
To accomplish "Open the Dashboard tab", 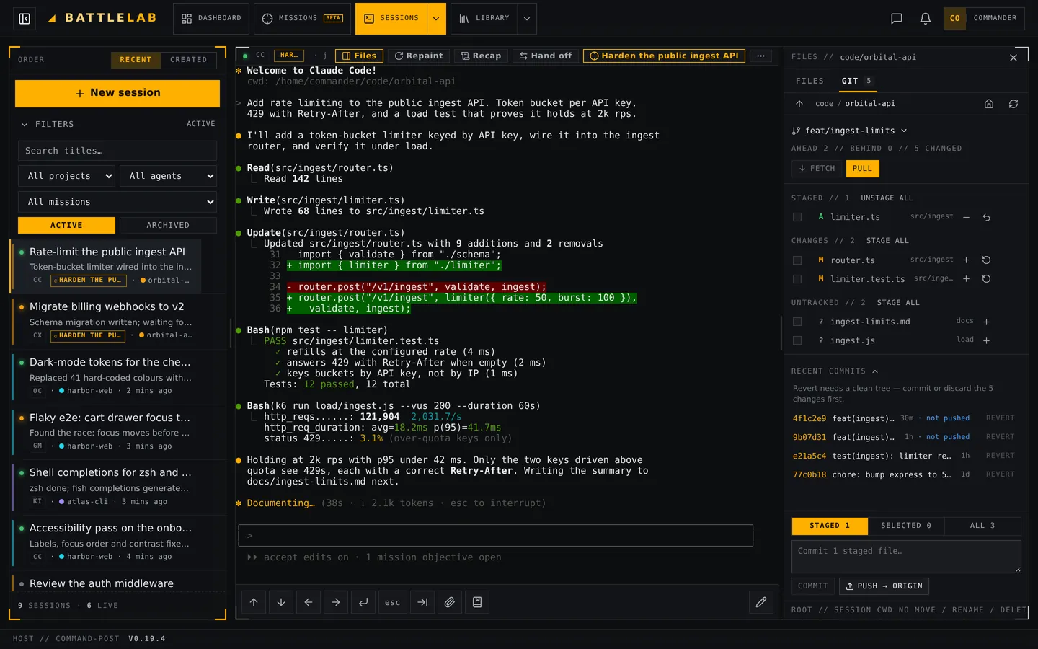I will pyautogui.click(x=211, y=19).
